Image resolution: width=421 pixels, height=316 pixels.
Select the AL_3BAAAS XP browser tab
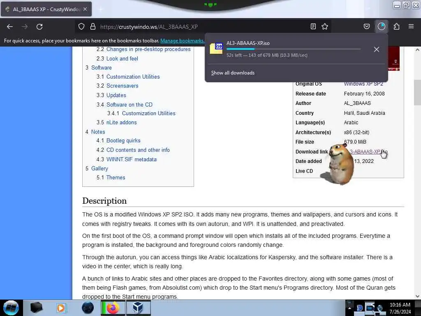46,9
